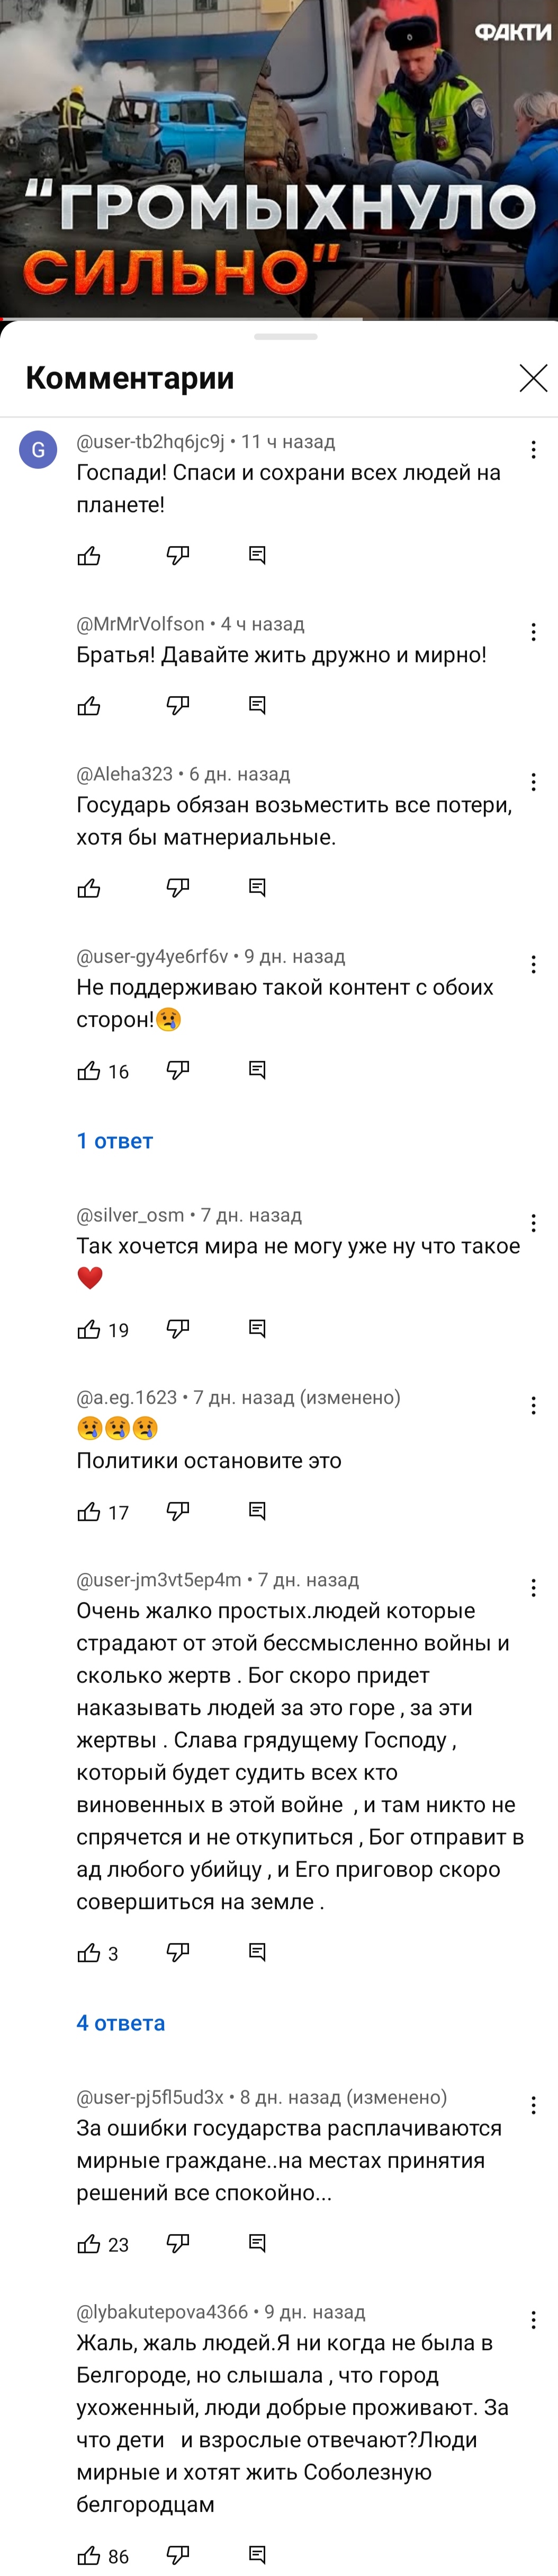Dislike the @MrMrVolfson comment

coord(178,705)
